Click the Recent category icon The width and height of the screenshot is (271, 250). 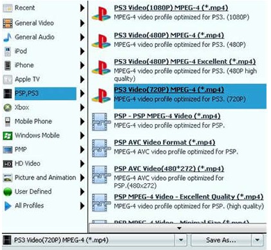click(8, 8)
